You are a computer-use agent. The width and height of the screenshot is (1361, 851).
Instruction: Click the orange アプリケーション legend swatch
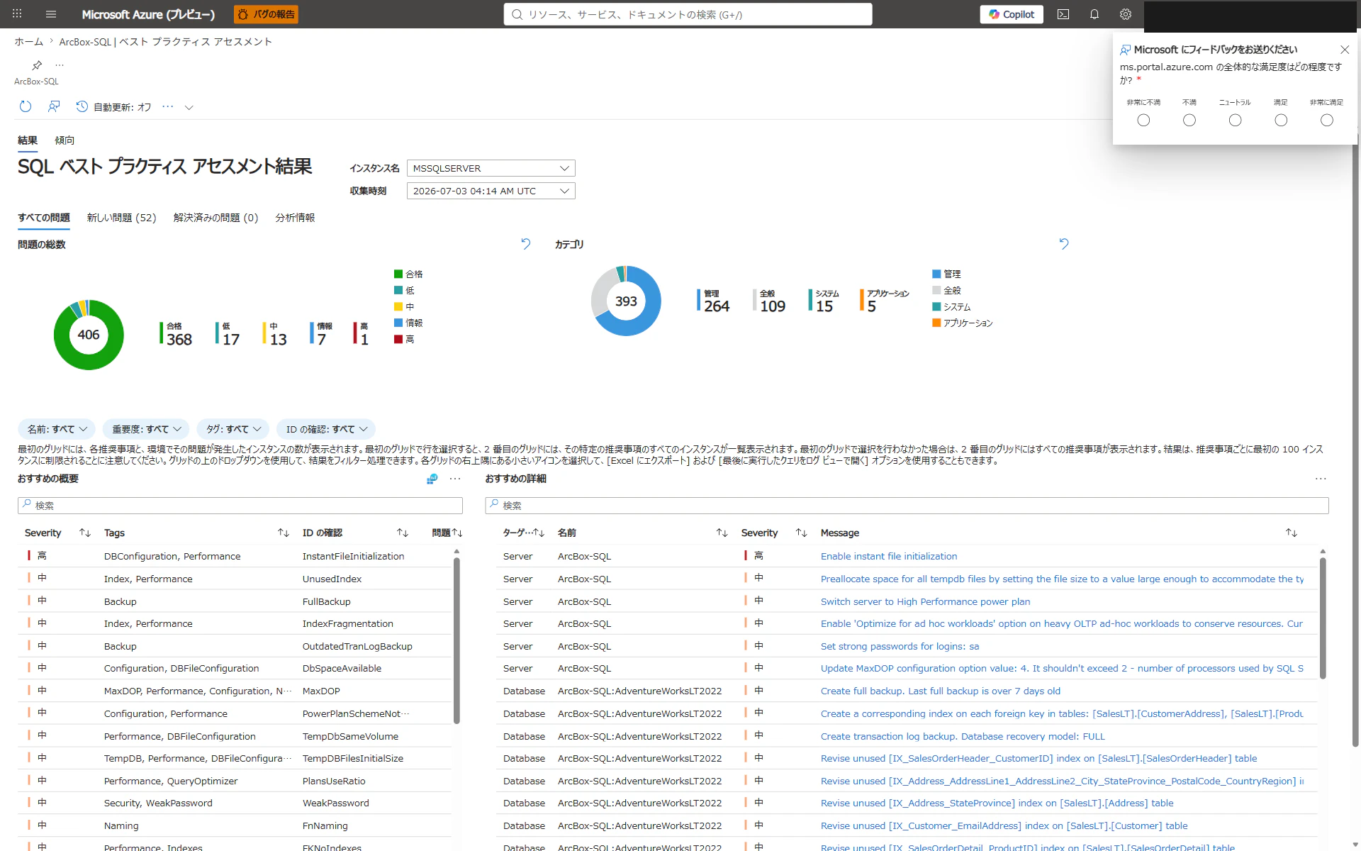pyautogui.click(x=936, y=323)
